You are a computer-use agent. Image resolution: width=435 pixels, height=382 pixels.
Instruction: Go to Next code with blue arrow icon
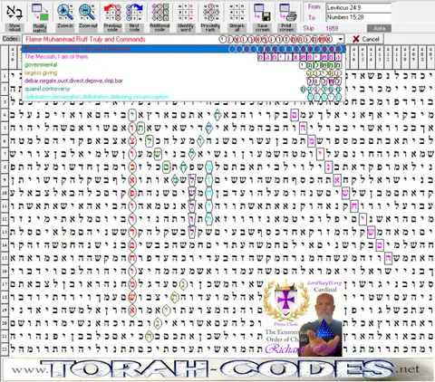tap(134, 12)
